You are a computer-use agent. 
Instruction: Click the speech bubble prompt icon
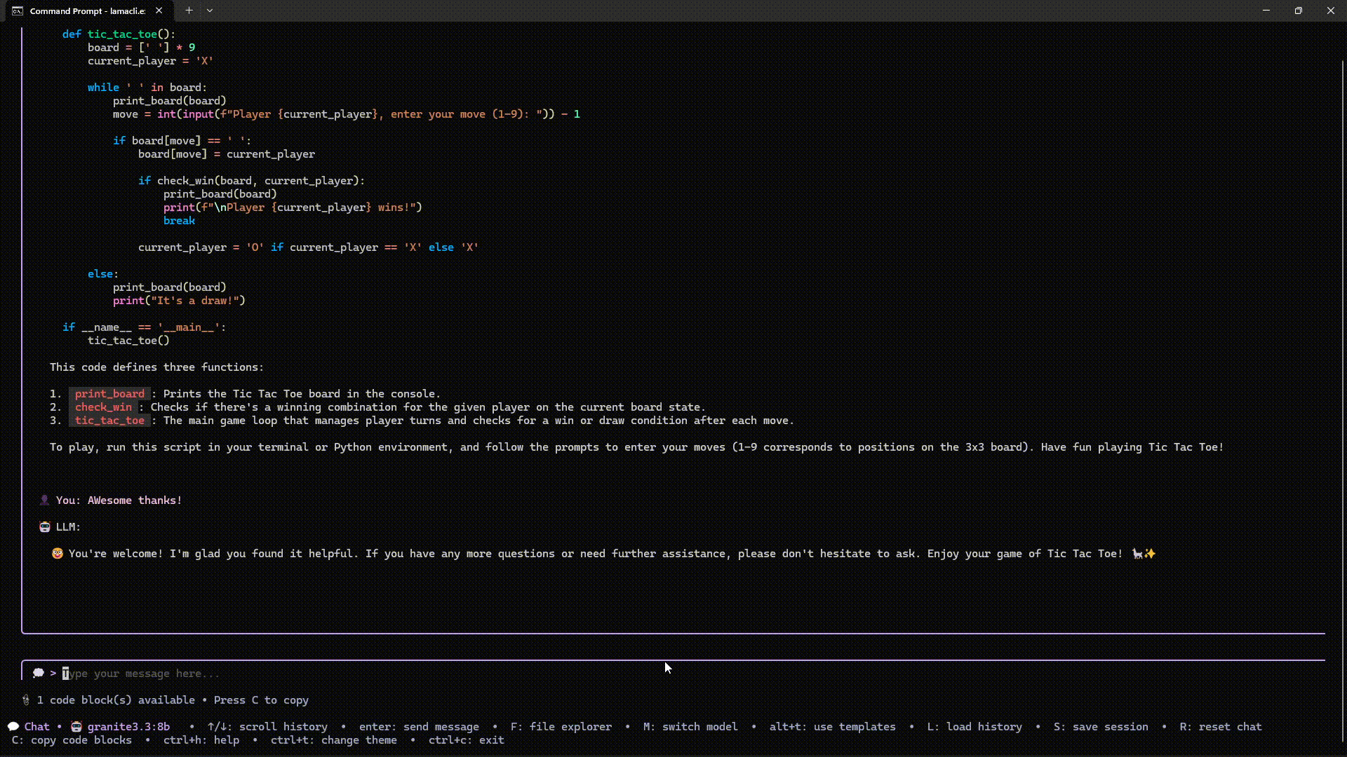38,674
